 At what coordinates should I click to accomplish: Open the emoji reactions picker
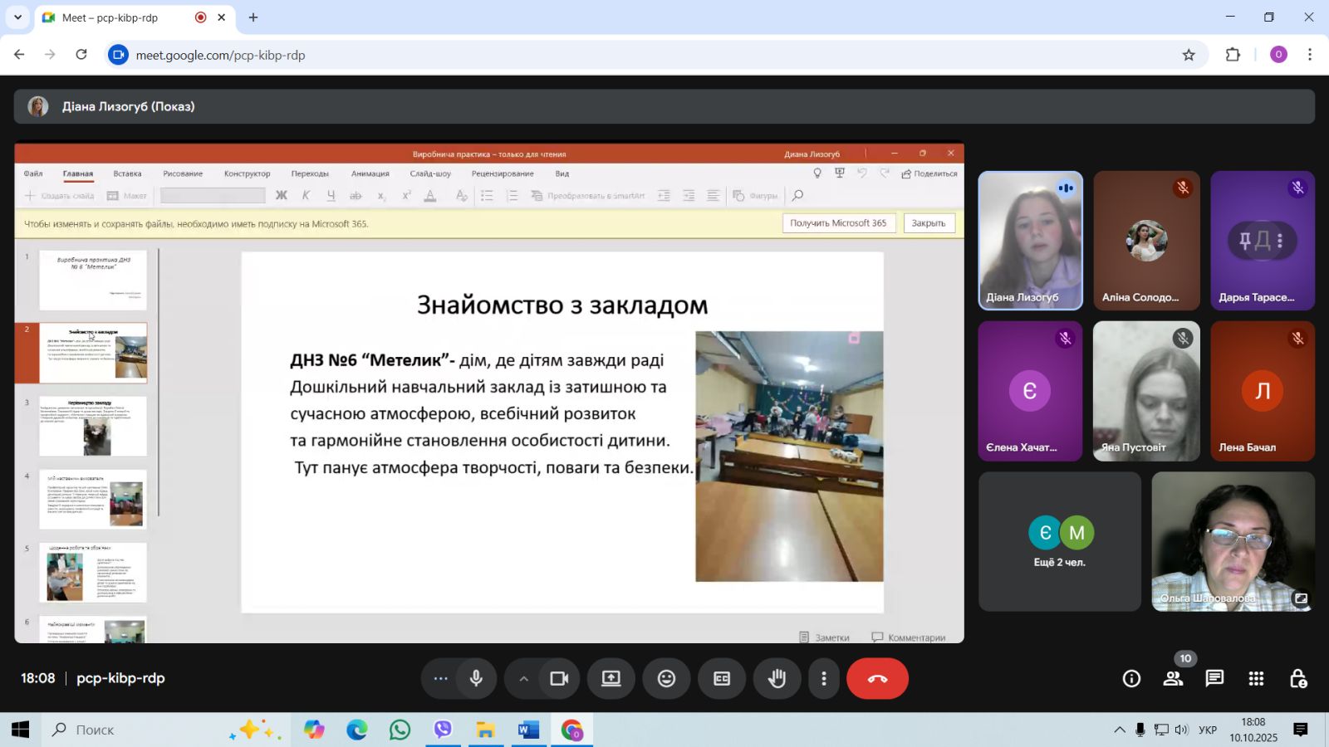click(666, 679)
